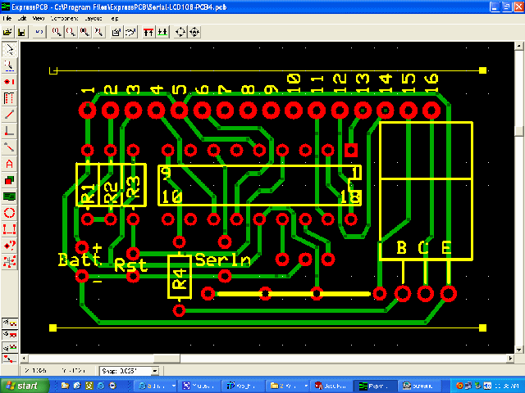This screenshot has width=525, height=393.
Task: Click the R3 resistor label
Action: (x=133, y=187)
